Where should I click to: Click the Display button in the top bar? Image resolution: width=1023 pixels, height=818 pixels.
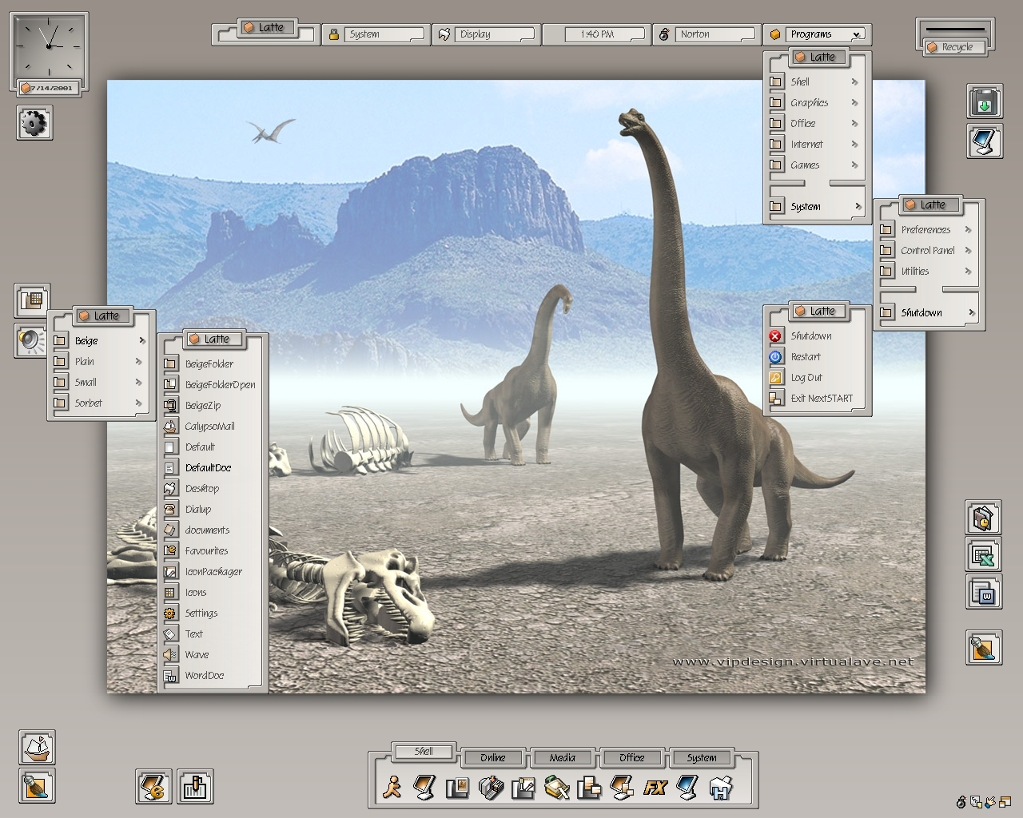(485, 34)
